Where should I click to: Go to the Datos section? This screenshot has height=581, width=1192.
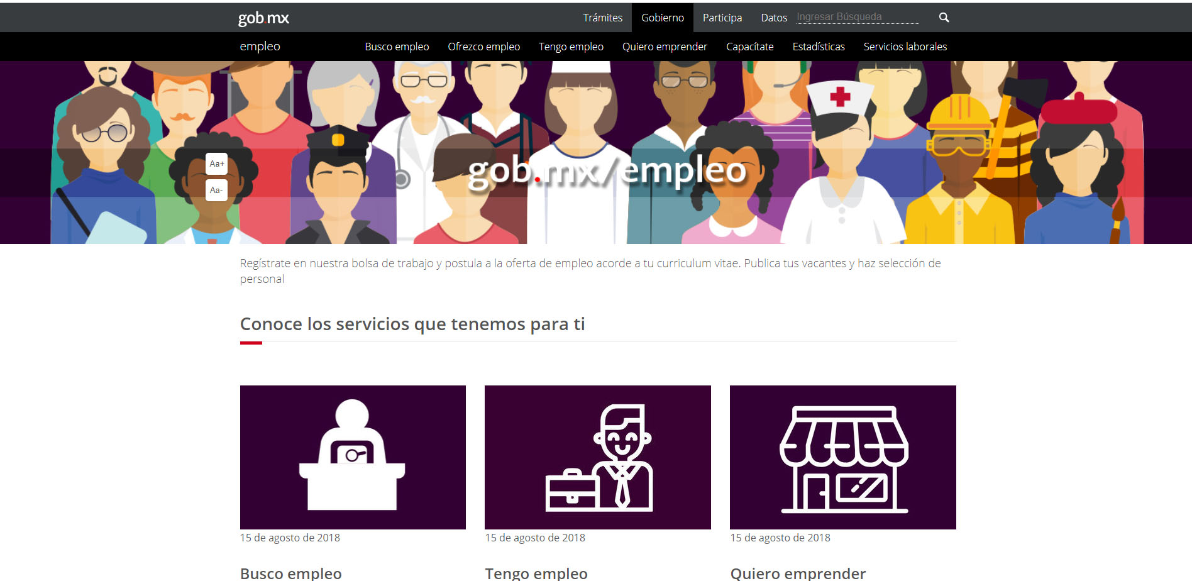click(773, 18)
